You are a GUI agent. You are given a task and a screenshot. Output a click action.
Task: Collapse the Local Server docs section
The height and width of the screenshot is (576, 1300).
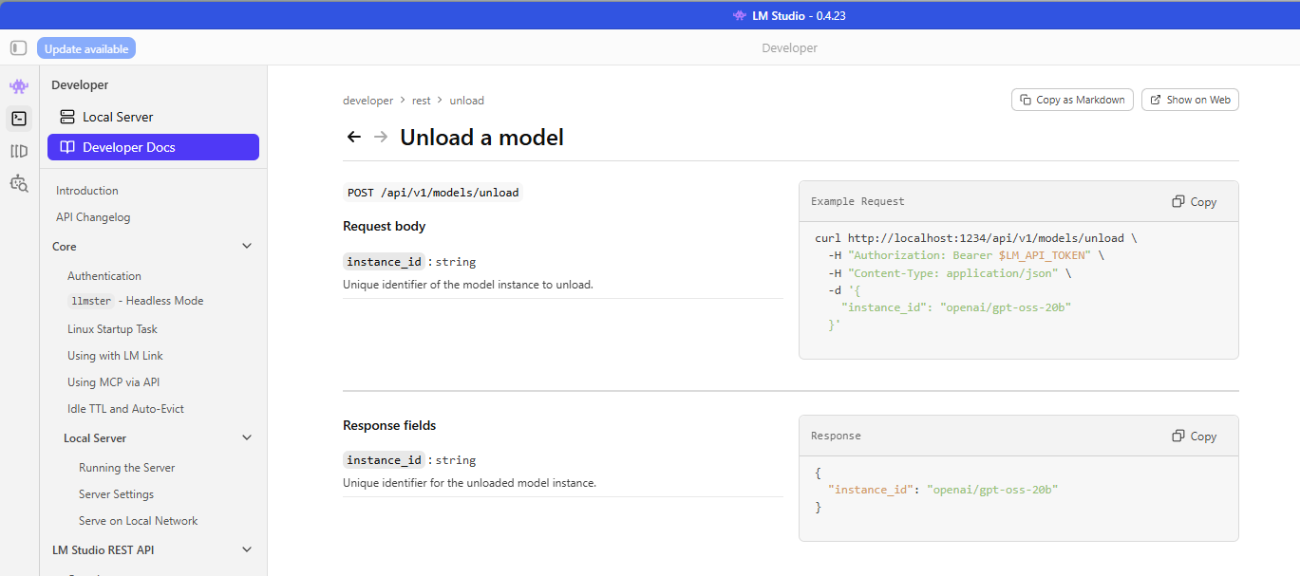(x=247, y=438)
